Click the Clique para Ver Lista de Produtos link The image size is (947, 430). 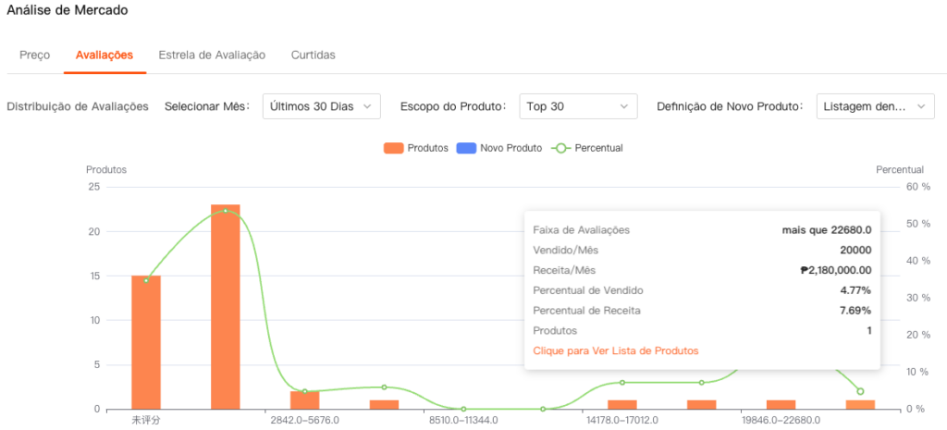pyautogui.click(x=616, y=350)
